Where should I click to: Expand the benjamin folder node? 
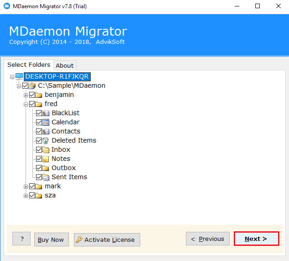tap(26, 95)
